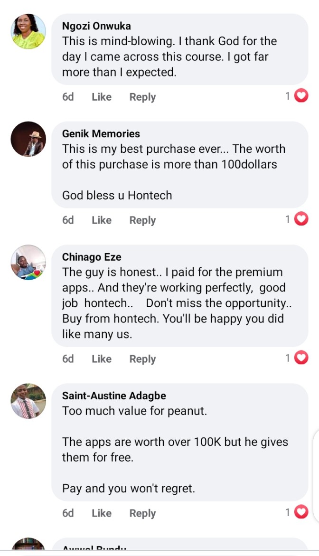Open the Genik Memories name link
The height and width of the screenshot is (556, 319).
tap(101, 134)
